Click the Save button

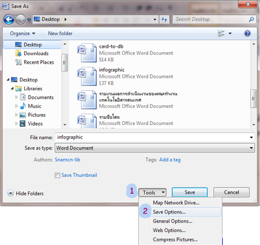(189, 192)
